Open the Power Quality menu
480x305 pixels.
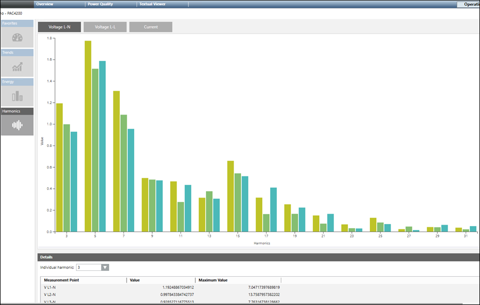(100, 4)
